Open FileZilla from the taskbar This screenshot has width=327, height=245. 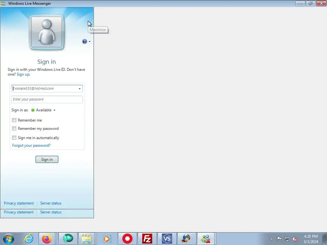tap(147, 239)
